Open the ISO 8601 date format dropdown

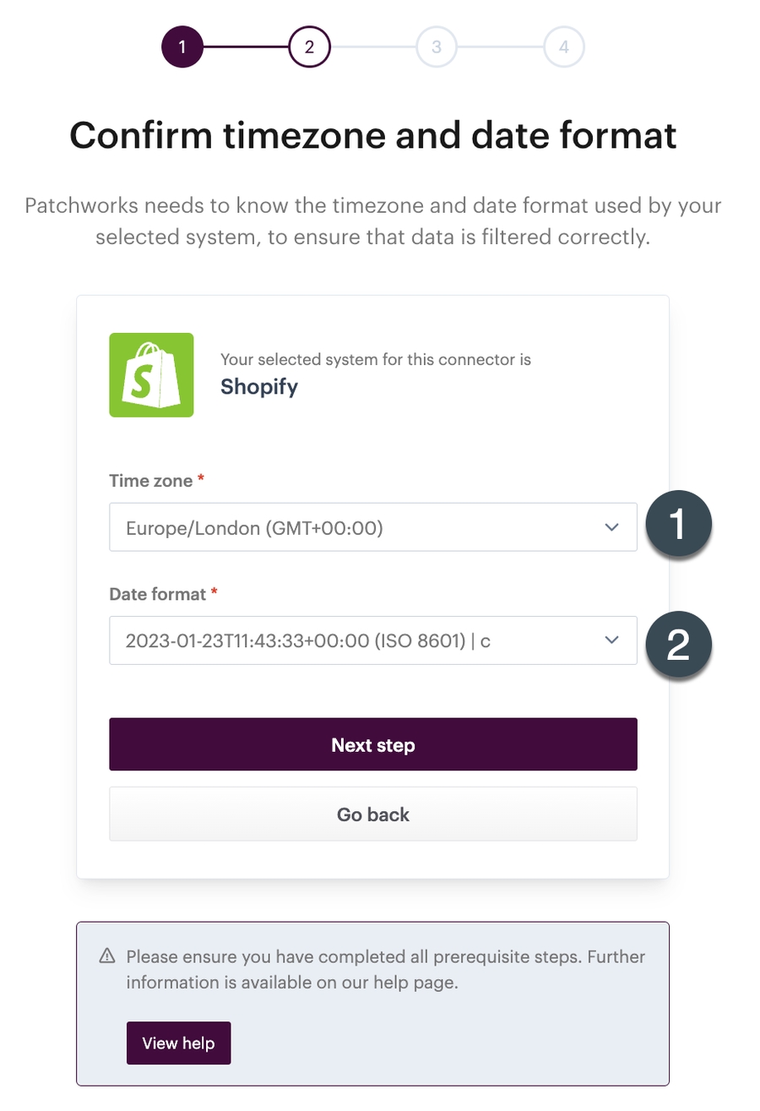(x=355, y=640)
